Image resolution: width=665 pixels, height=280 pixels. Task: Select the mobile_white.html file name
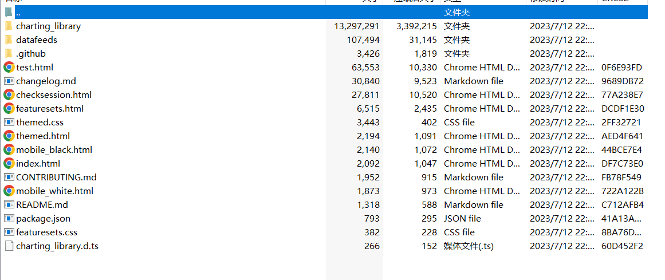pos(54,191)
